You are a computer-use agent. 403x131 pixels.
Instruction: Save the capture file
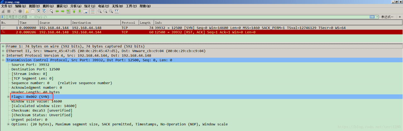coord(33,11)
